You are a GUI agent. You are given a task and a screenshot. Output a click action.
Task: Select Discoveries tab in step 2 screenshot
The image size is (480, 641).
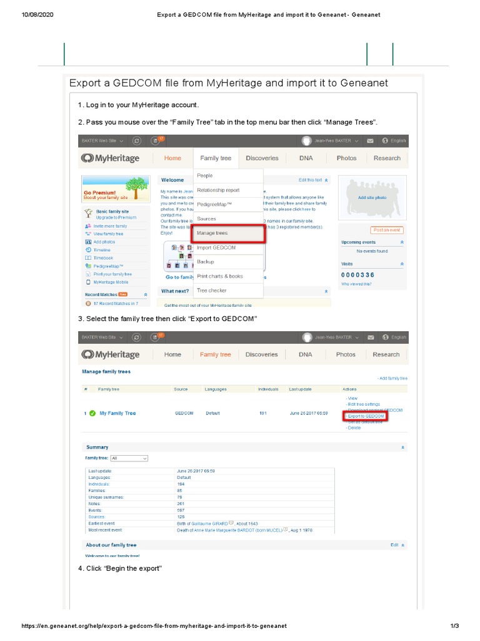click(262, 158)
